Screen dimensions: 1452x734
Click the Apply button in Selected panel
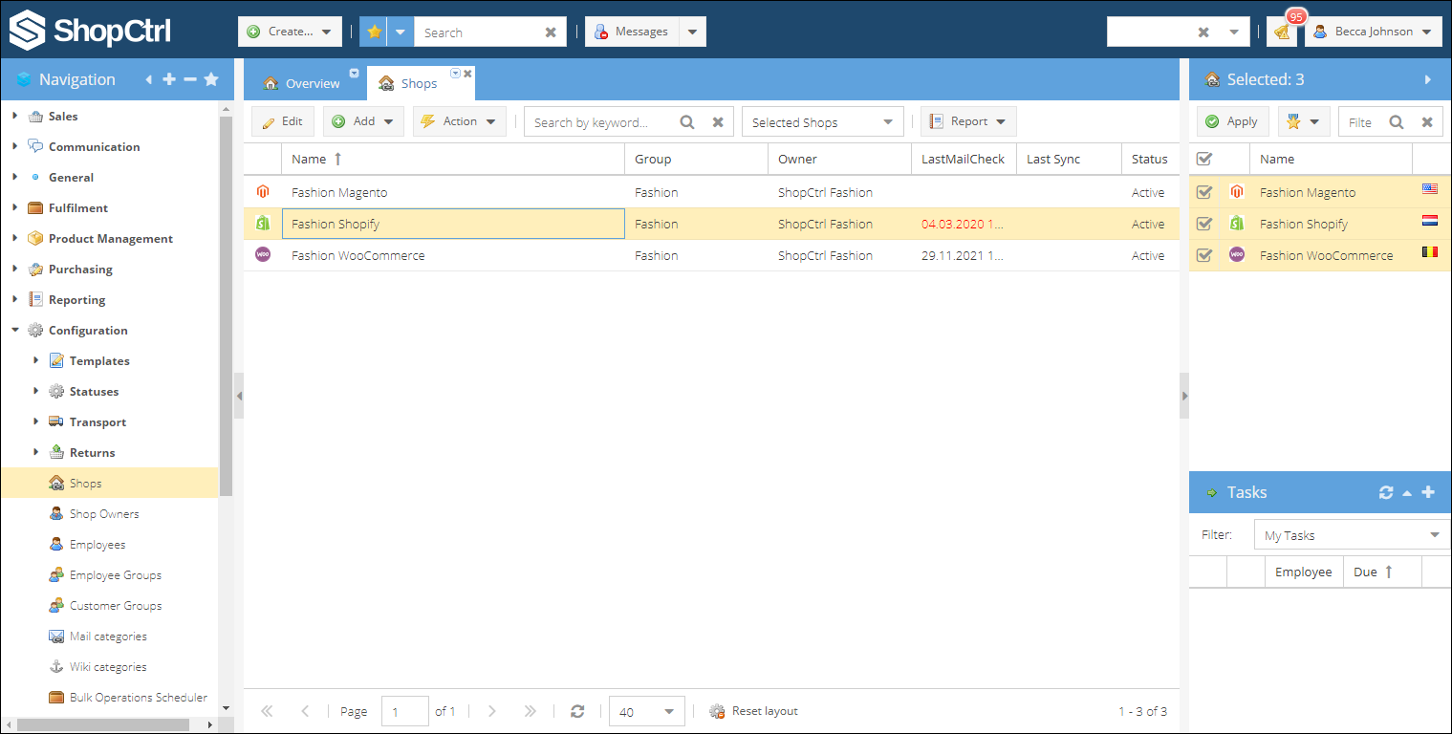click(1232, 121)
